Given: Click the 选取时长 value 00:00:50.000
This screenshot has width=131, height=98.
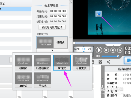Looking at the screenshot, I should coord(58,22).
